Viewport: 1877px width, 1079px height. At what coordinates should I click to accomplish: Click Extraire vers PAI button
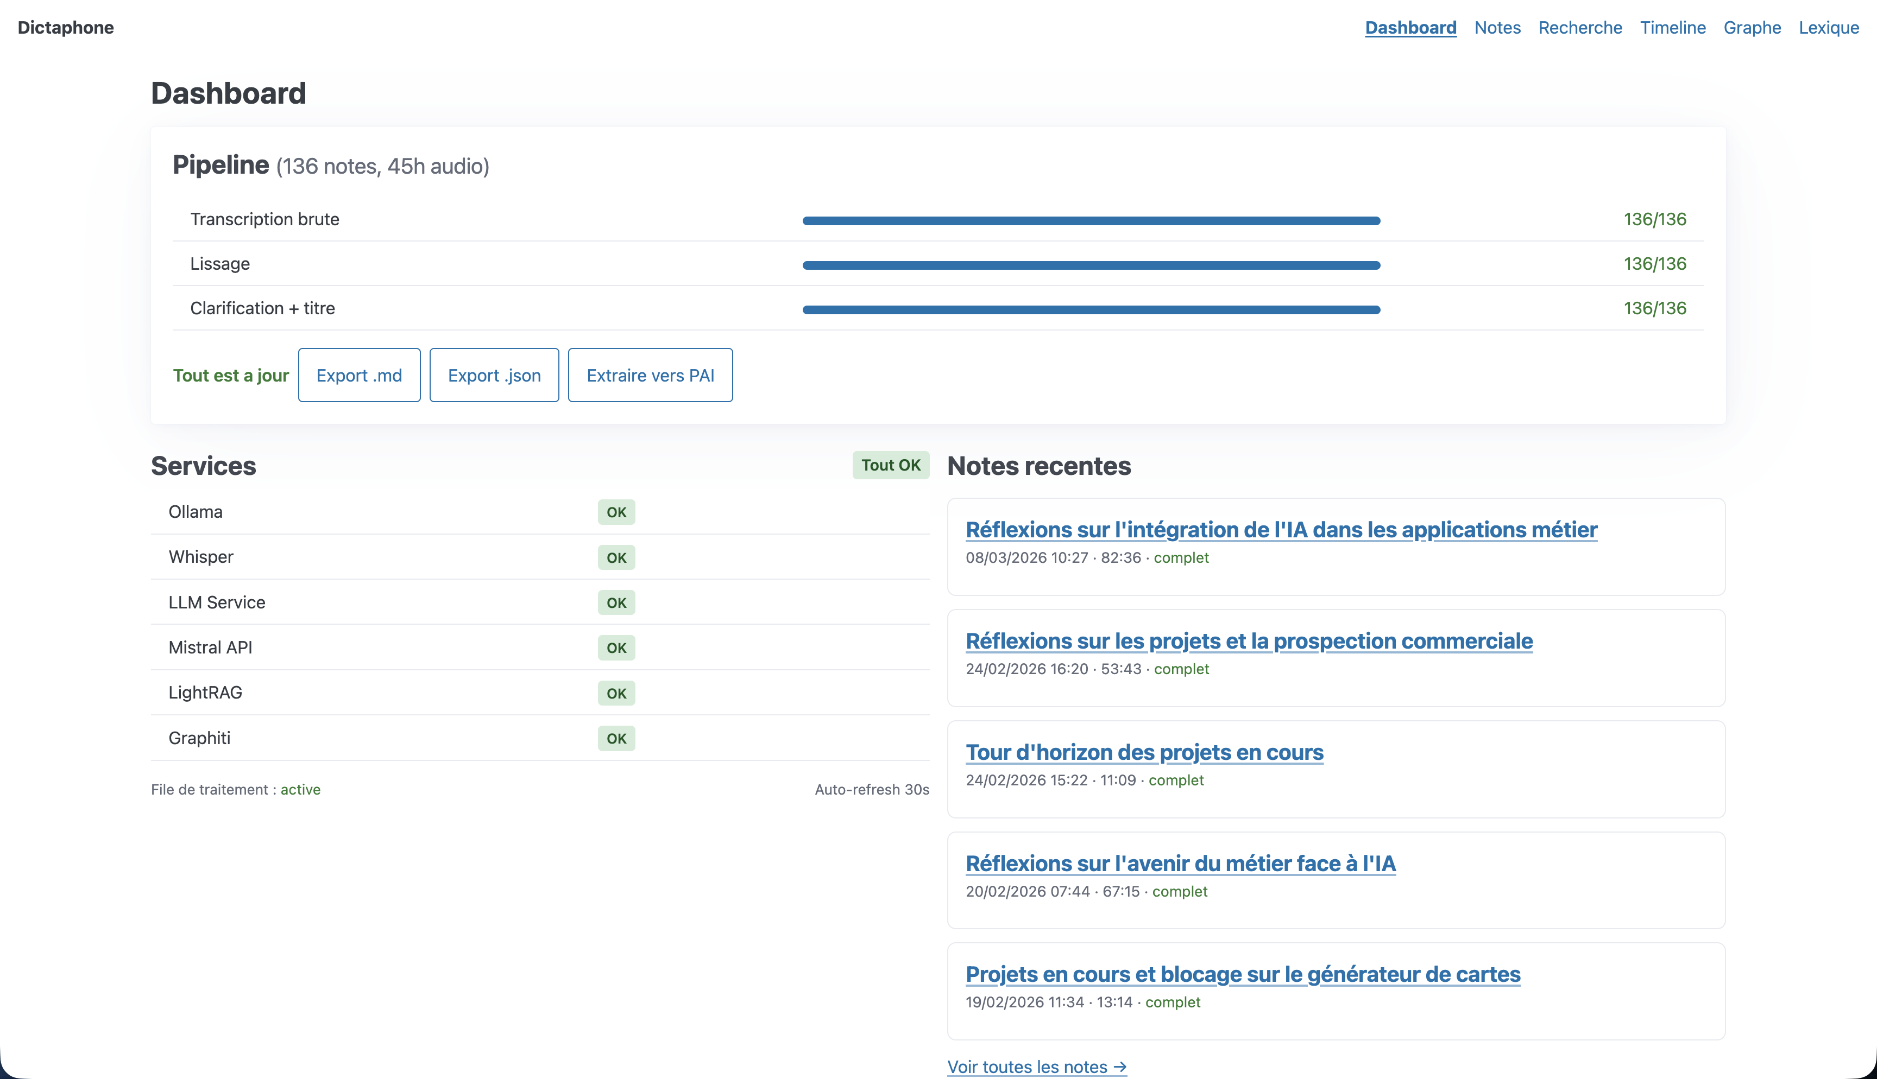point(650,375)
